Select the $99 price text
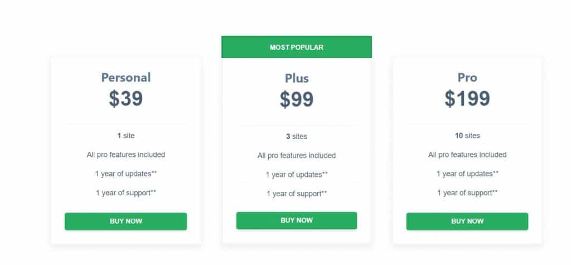Image resolution: width=571 pixels, height=265 pixels. tap(297, 99)
